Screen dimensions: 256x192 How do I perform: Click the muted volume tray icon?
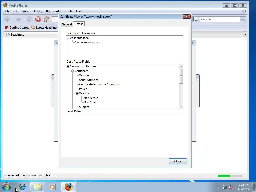coord(231,187)
